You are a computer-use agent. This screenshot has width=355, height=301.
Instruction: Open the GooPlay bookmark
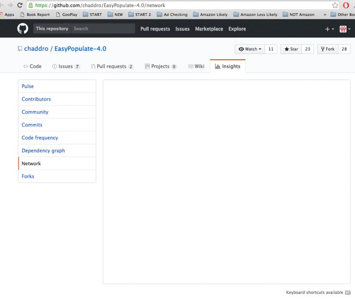point(67,15)
